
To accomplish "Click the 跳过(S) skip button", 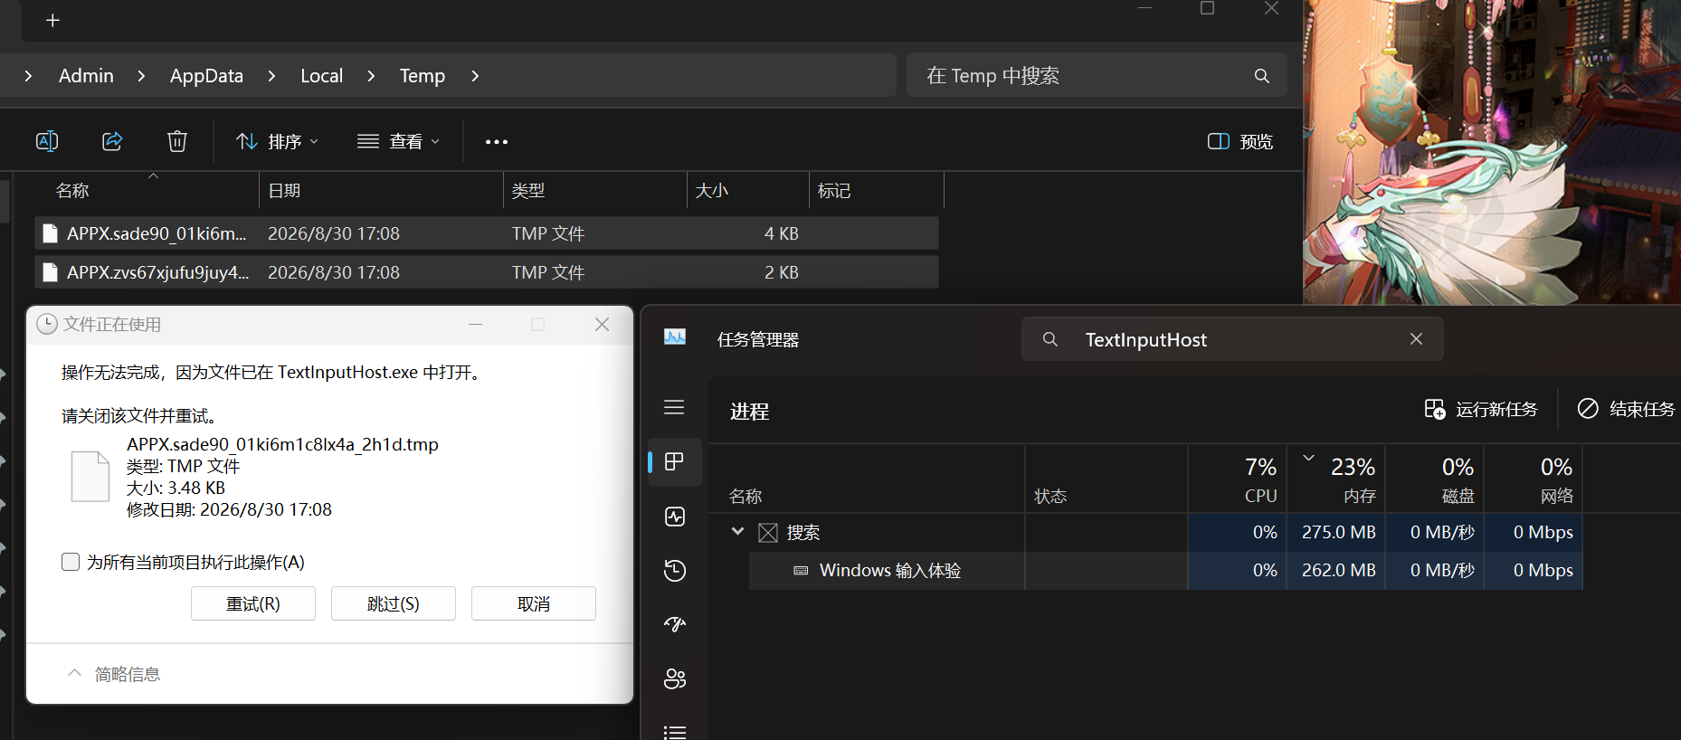I will pyautogui.click(x=394, y=603).
